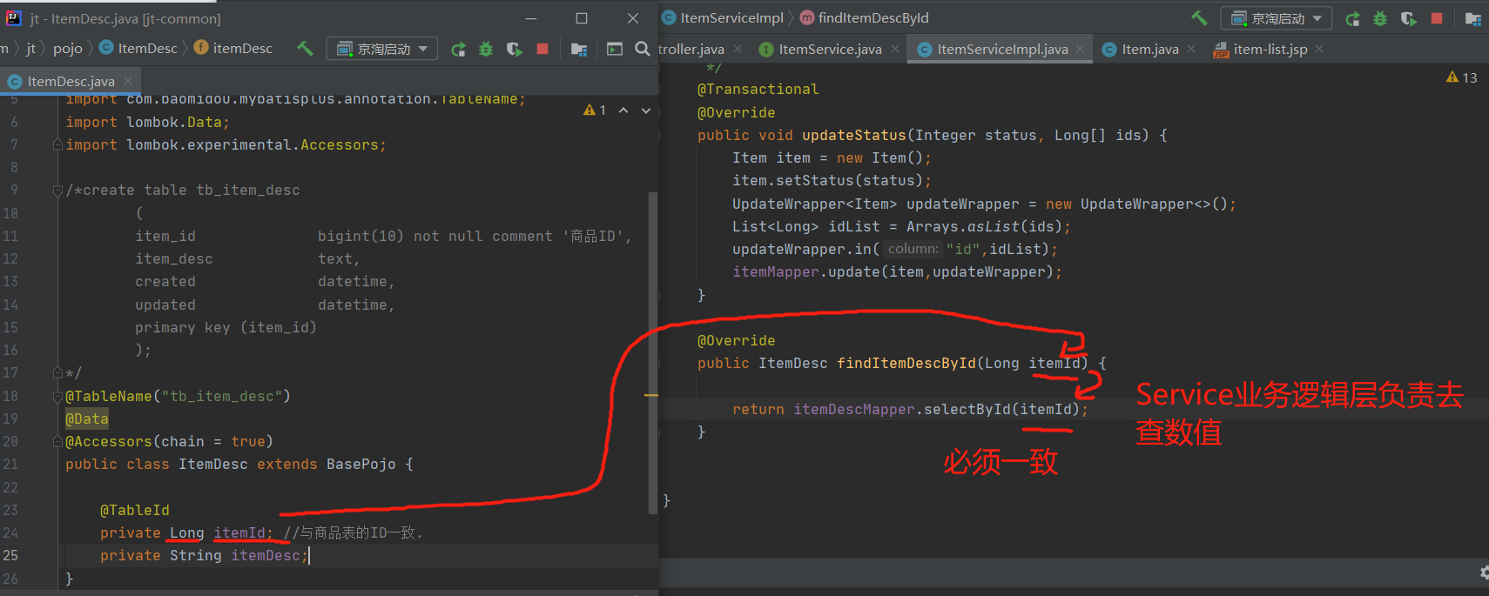1489x596 pixels.
Task: Click the Build hammer icon in jt window
Action: [305, 49]
